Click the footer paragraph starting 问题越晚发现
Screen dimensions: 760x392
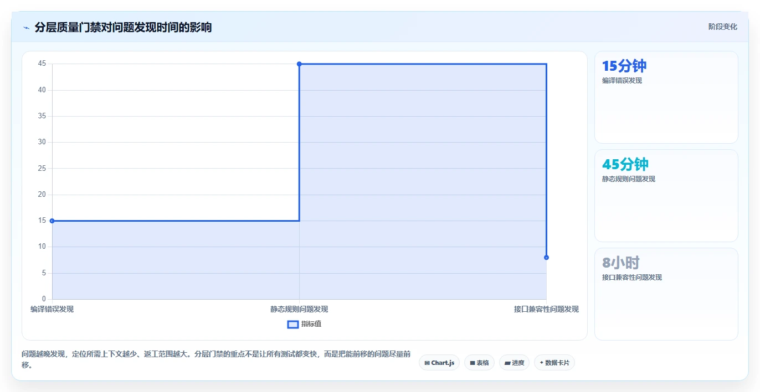click(217, 359)
